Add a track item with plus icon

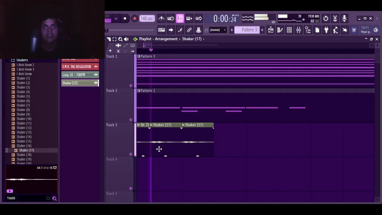110,51
